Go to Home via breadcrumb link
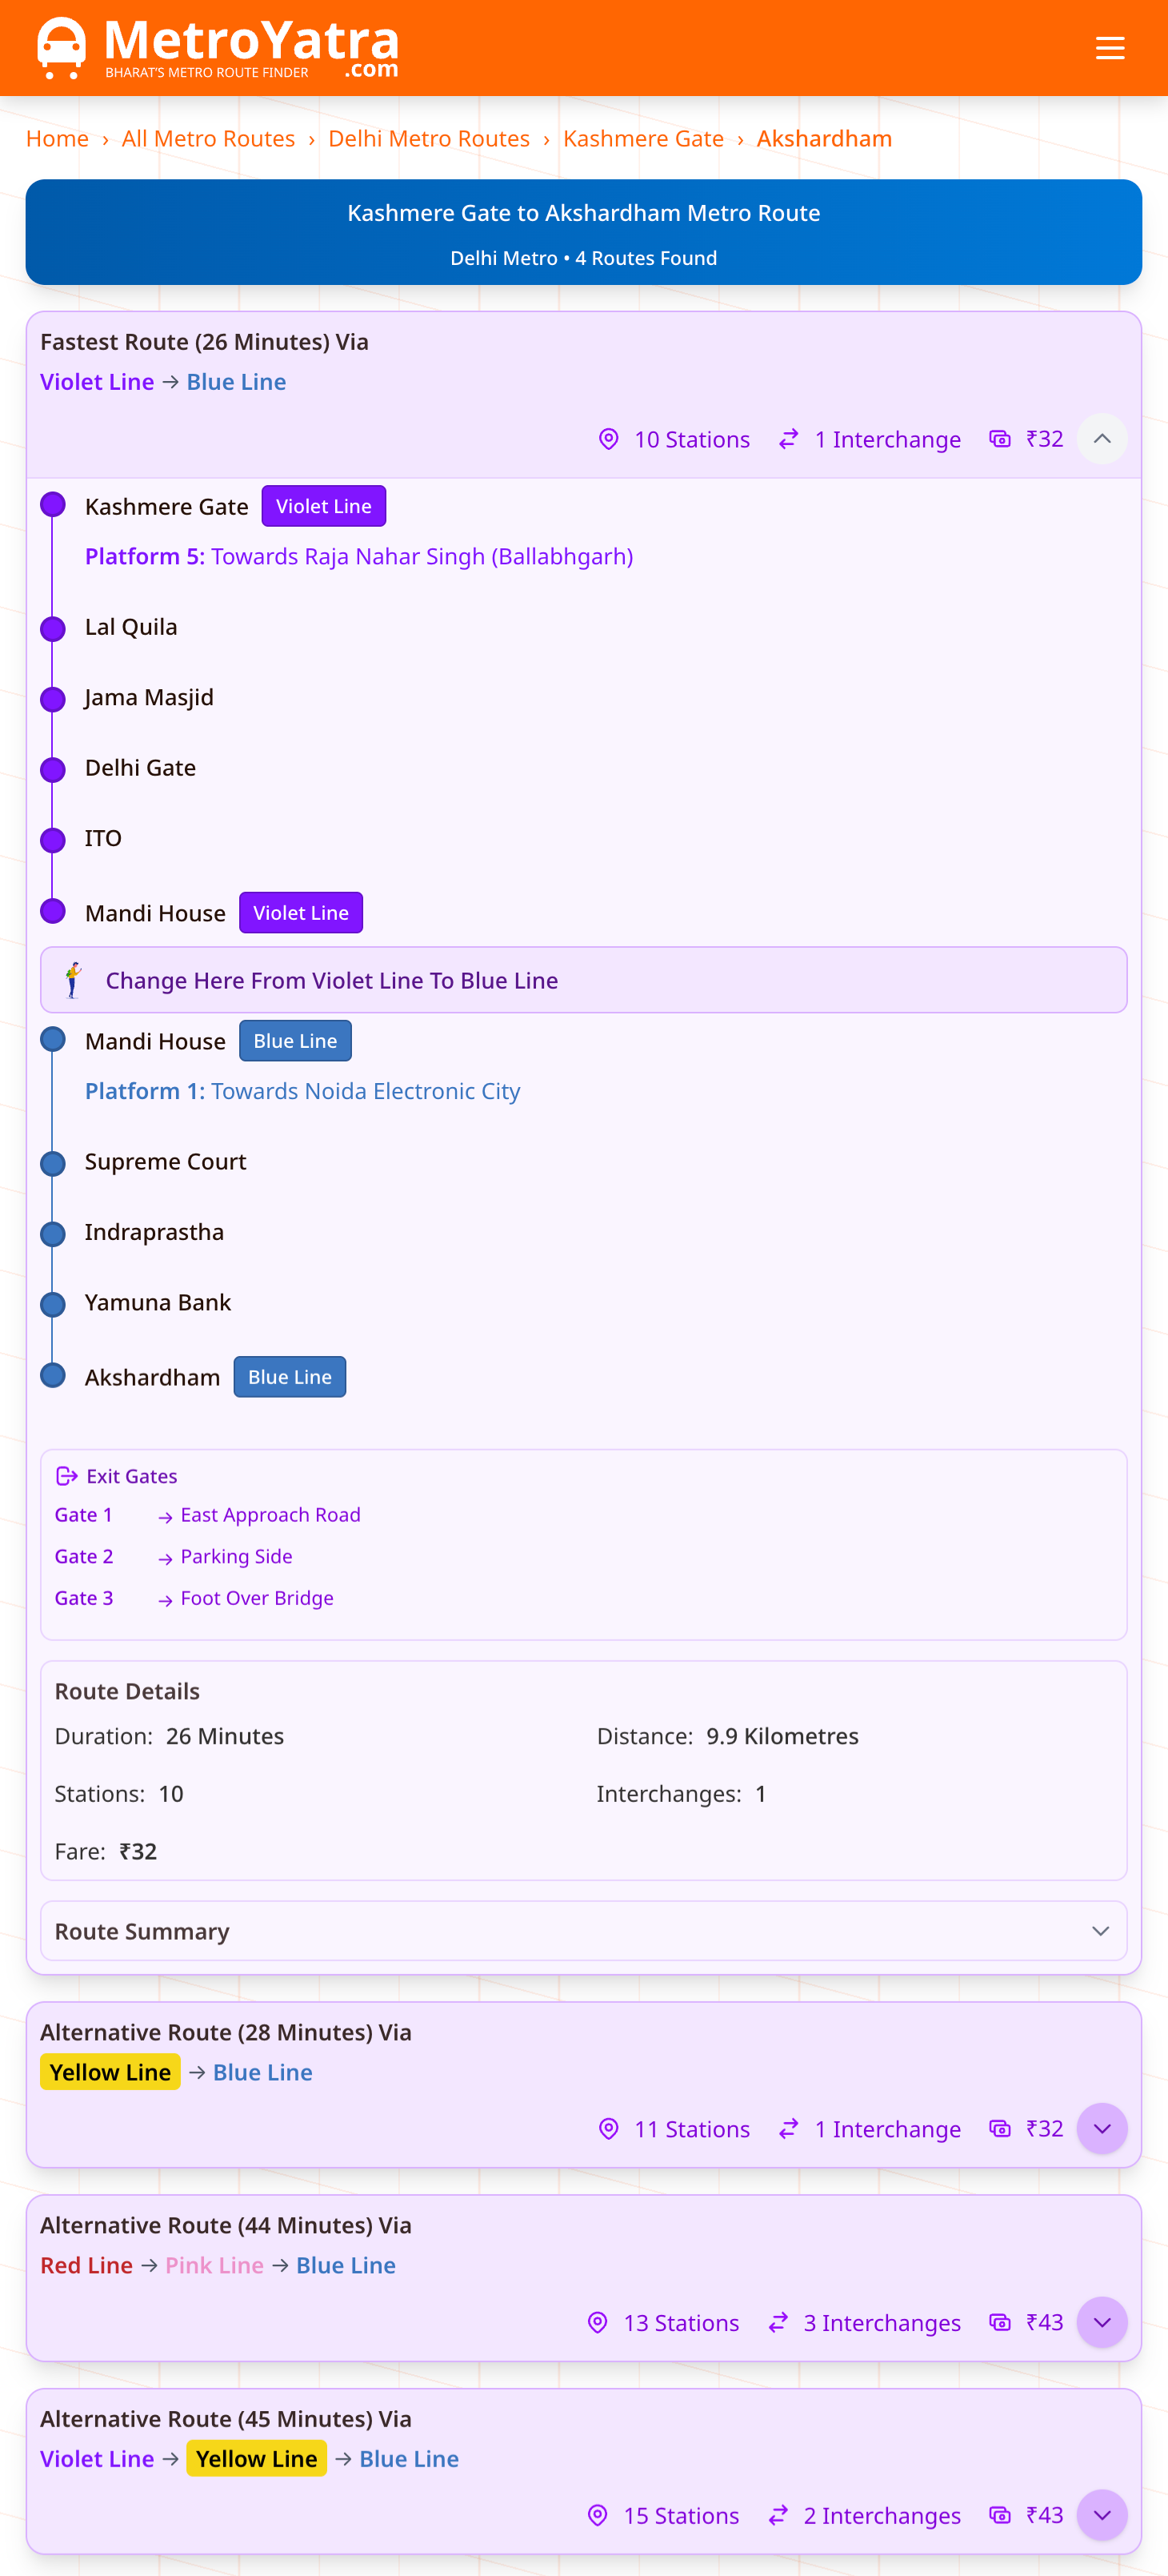The width and height of the screenshot is (1168, 2576). pyautogui.click(x=57, y=139)
